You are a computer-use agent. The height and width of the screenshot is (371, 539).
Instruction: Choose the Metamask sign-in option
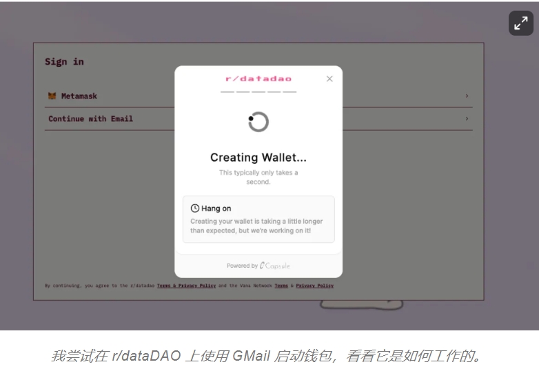pos(258,96)
